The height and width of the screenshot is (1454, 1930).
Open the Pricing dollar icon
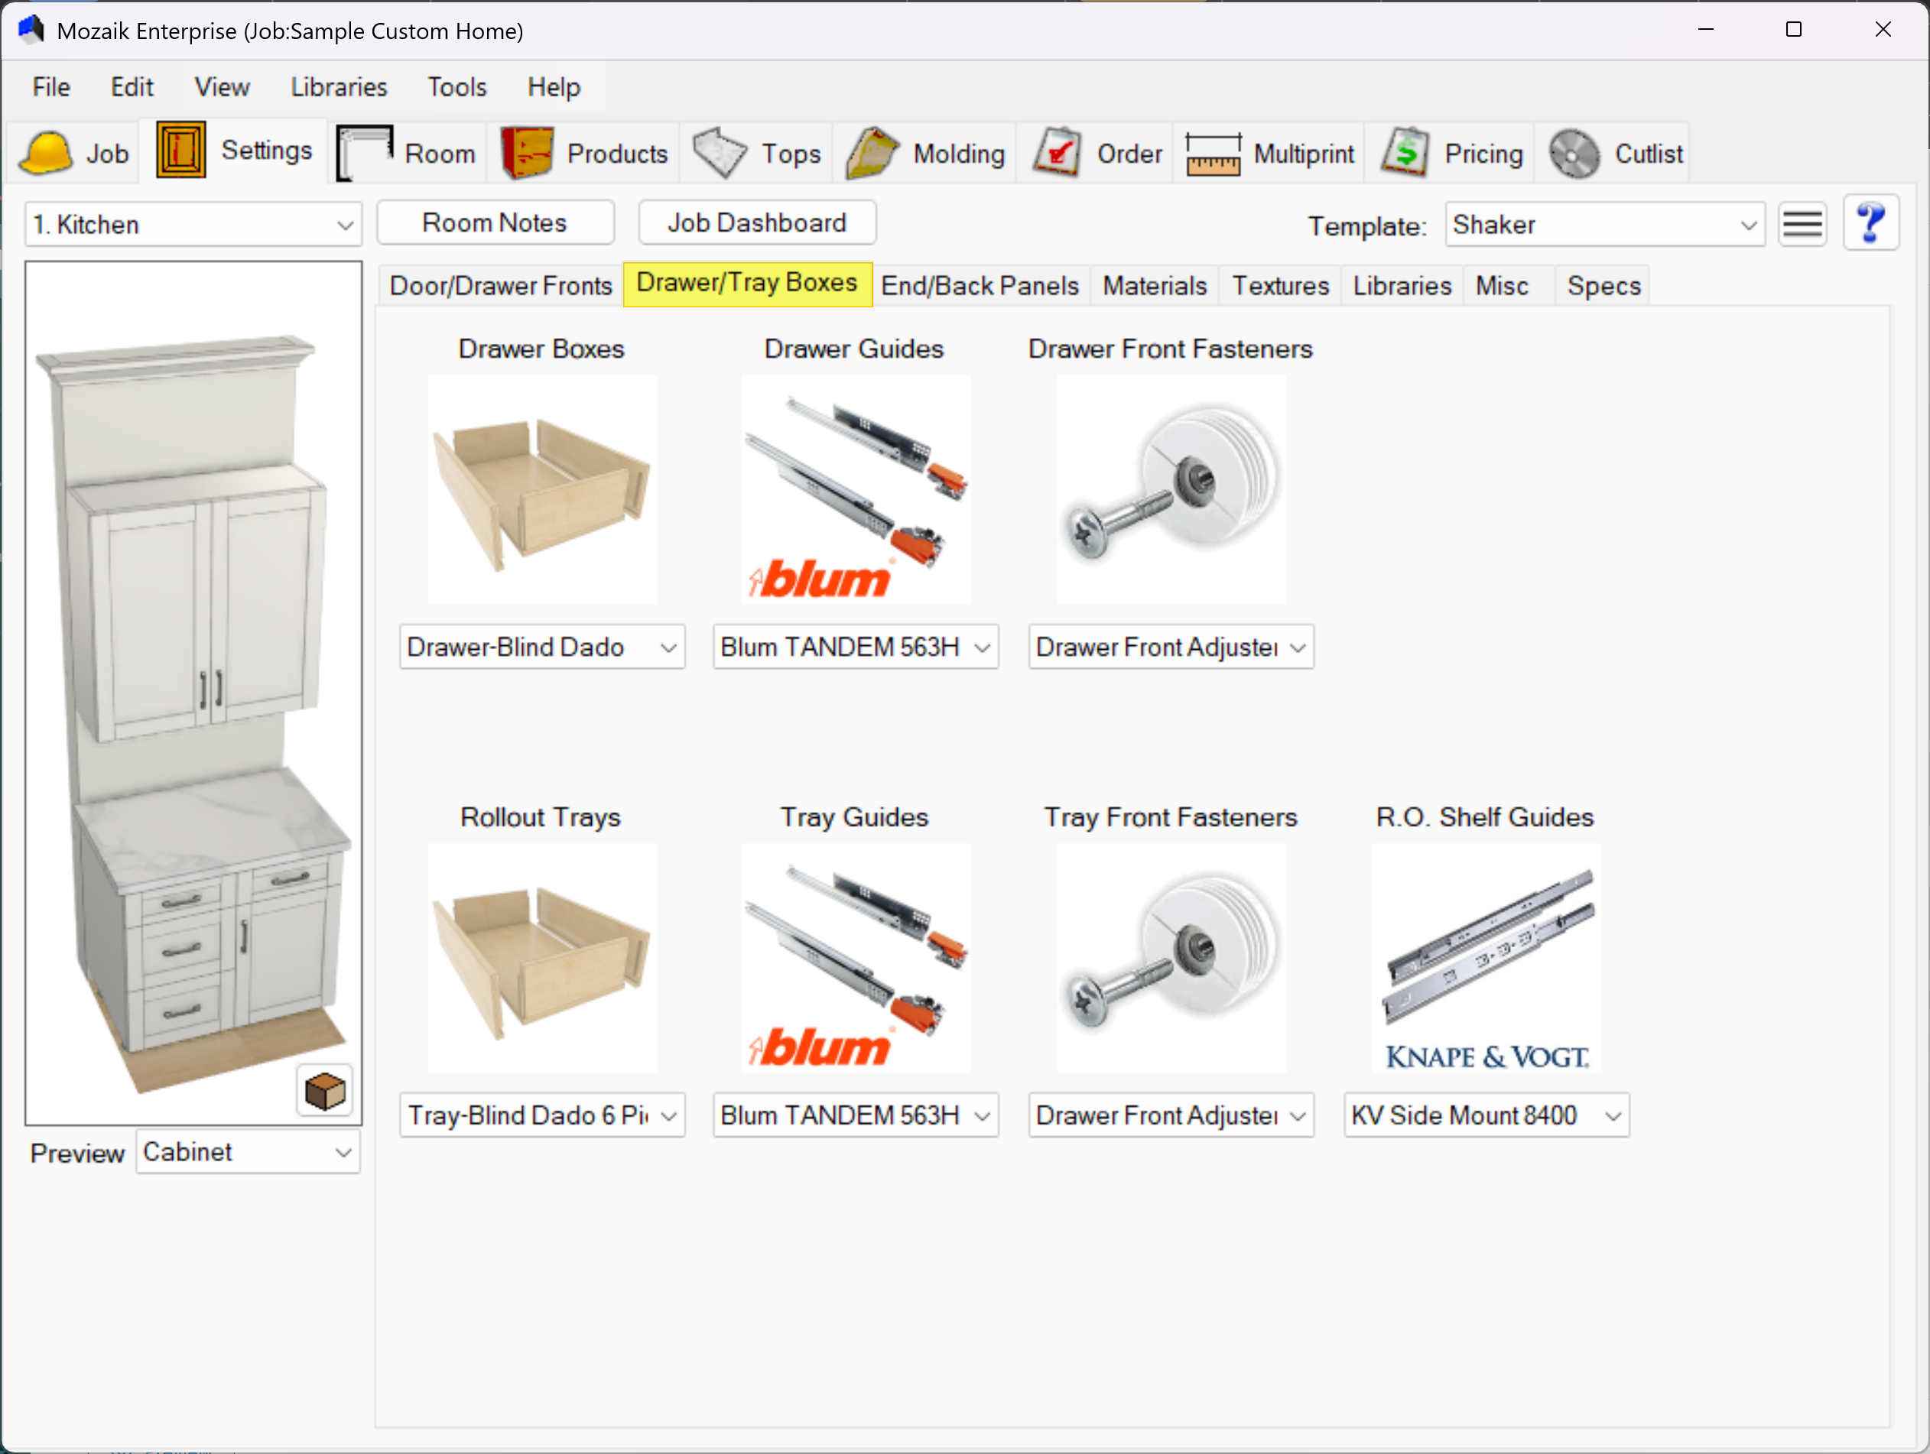pos(1405,154)
